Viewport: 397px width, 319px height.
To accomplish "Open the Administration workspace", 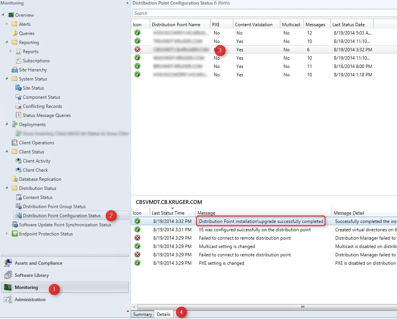I will click(x=65, y=300).
